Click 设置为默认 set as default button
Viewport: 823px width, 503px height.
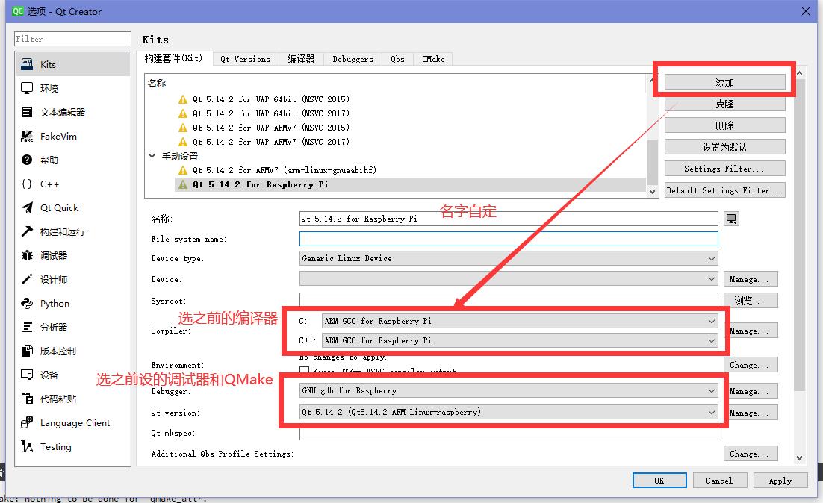(725, 147)
